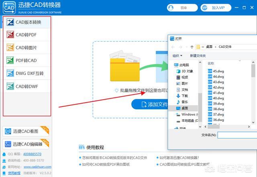The height and width of the screenshot is (177, 257).
Task: Select file 36.dwg
Action: coord(216,120)
